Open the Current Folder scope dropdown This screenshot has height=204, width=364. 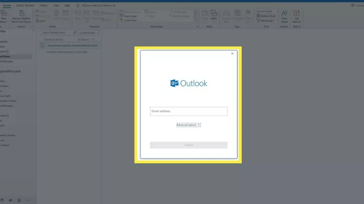coord(89,33)
